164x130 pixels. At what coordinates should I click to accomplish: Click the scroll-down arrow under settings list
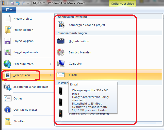[109, 123]
